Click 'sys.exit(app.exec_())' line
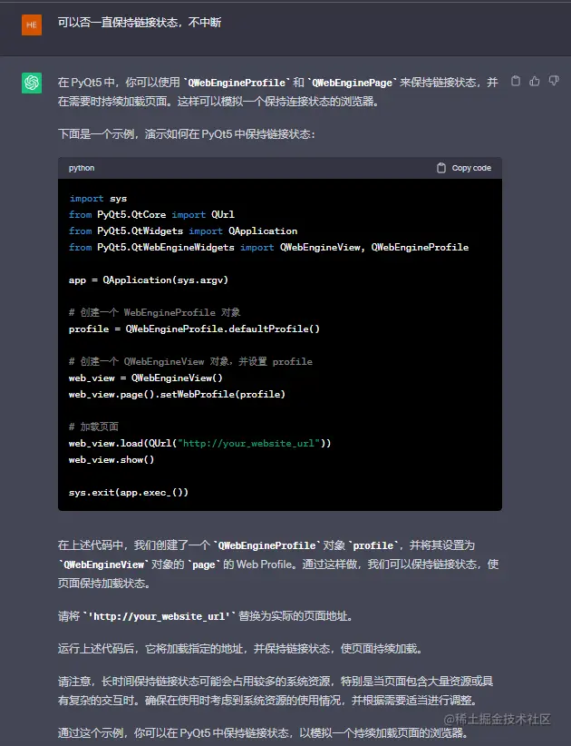The image size is (571, 746). [x=129, y=493]
